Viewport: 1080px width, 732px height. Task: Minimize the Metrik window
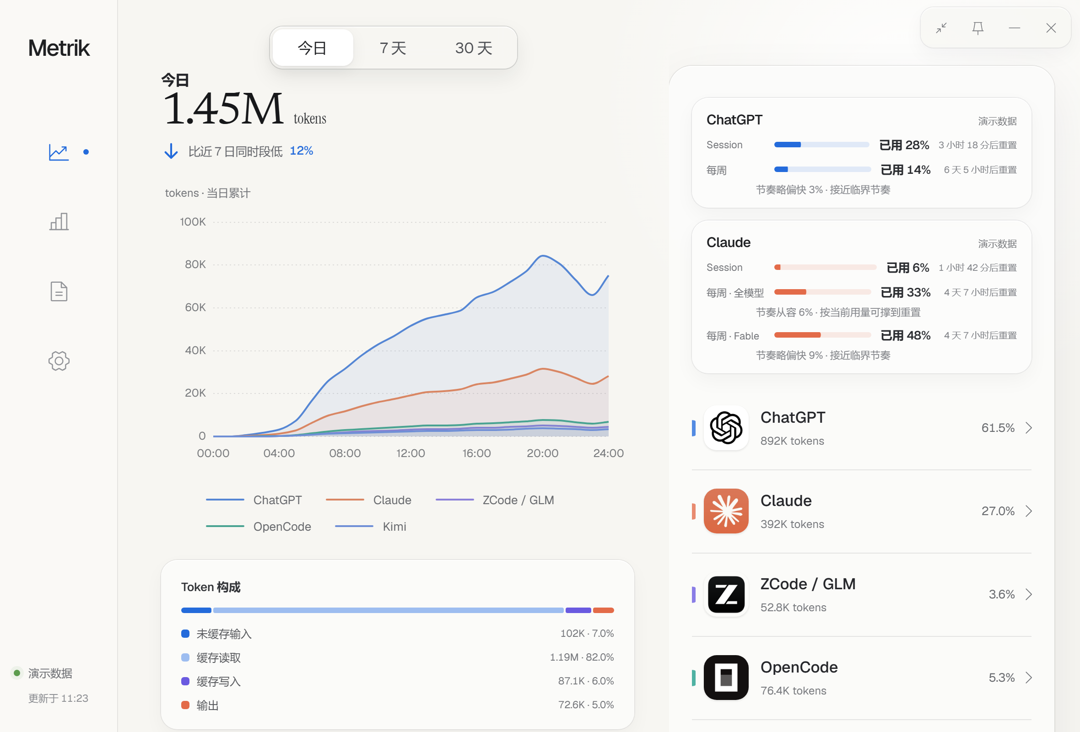(x=1015, y=28)
